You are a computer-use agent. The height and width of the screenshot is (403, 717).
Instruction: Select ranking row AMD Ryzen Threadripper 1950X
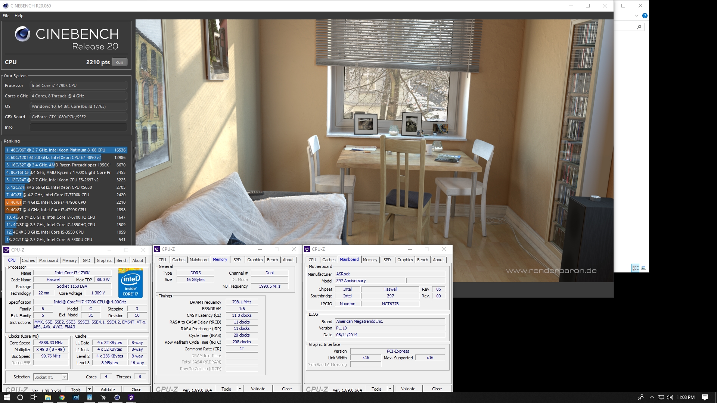[x=66, y=165]
